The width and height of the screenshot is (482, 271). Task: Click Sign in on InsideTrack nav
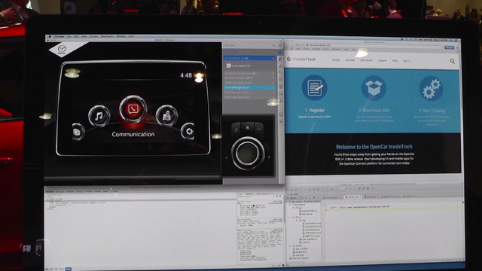tap(407, 61)
